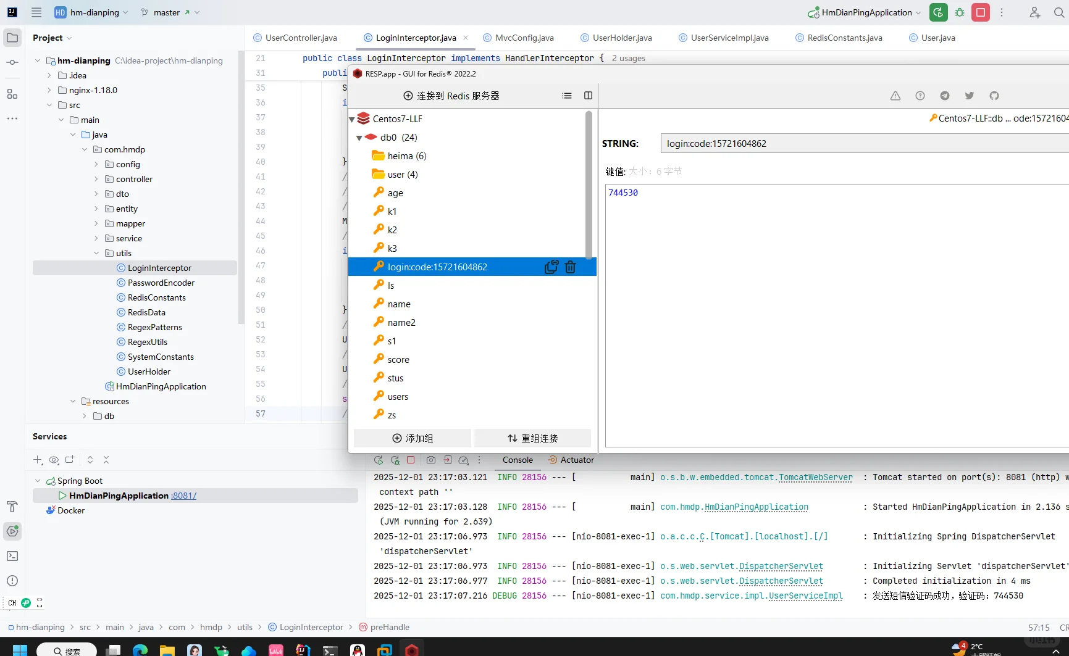Open the Actuator tab in Services

coord(571,460)
